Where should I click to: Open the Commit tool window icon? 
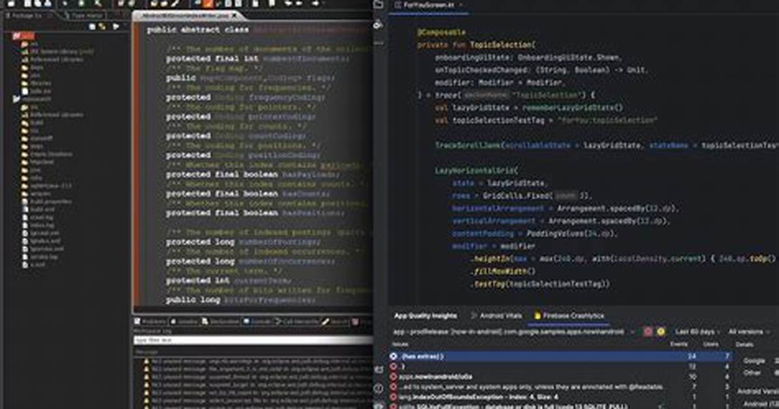[378, 24]
